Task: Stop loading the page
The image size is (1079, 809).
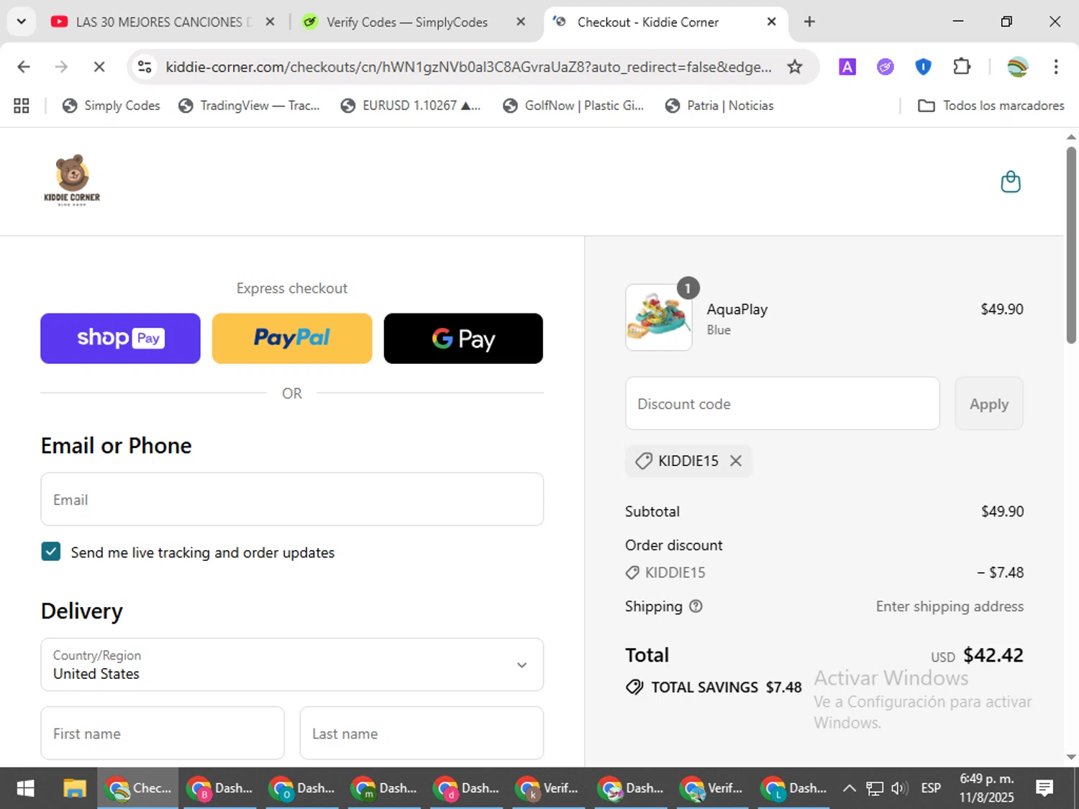Action: 99,67
